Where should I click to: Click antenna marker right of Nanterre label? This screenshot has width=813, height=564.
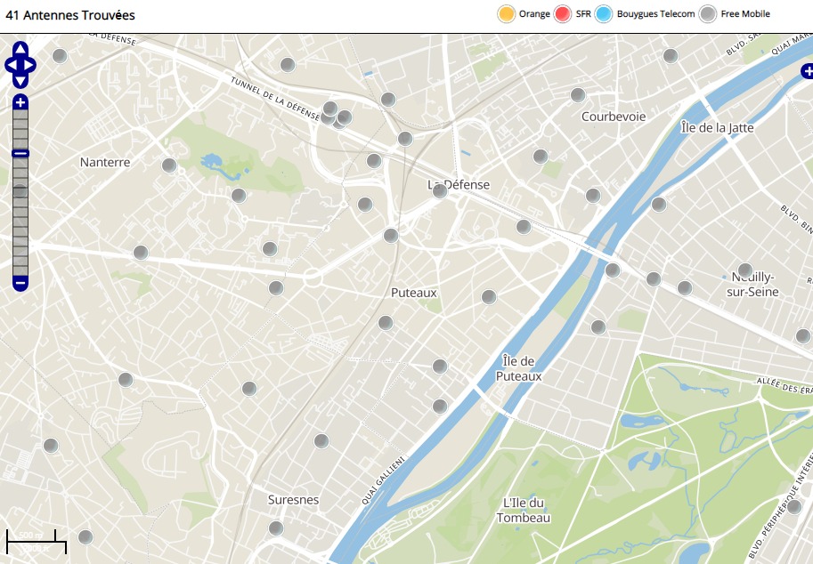(169, 165)
